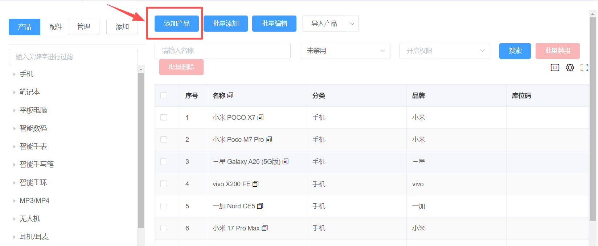Click the 1:1 ratio icon above table
Image resolution: width=598 pixels, height=246 pixels.
point(555,68)
